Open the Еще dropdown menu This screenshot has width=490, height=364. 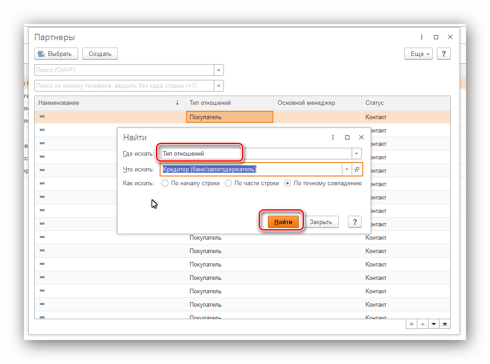click(x=418, y=54)
